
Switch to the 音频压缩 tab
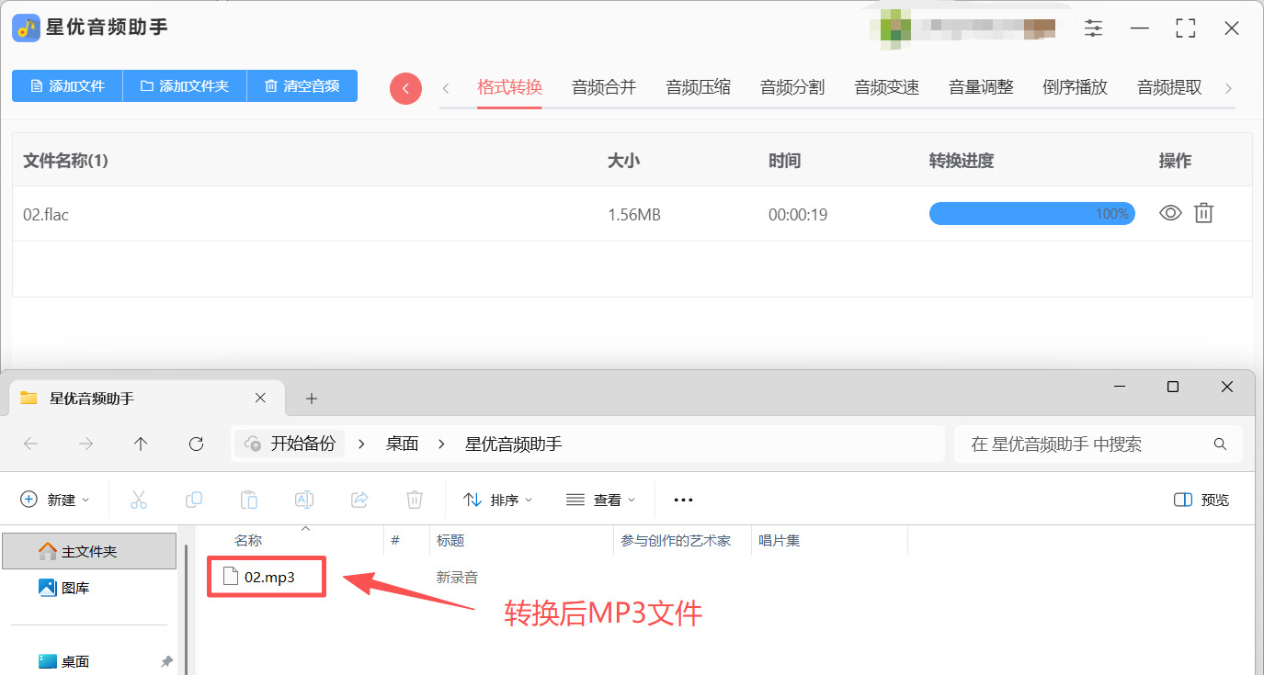(698, 87)
